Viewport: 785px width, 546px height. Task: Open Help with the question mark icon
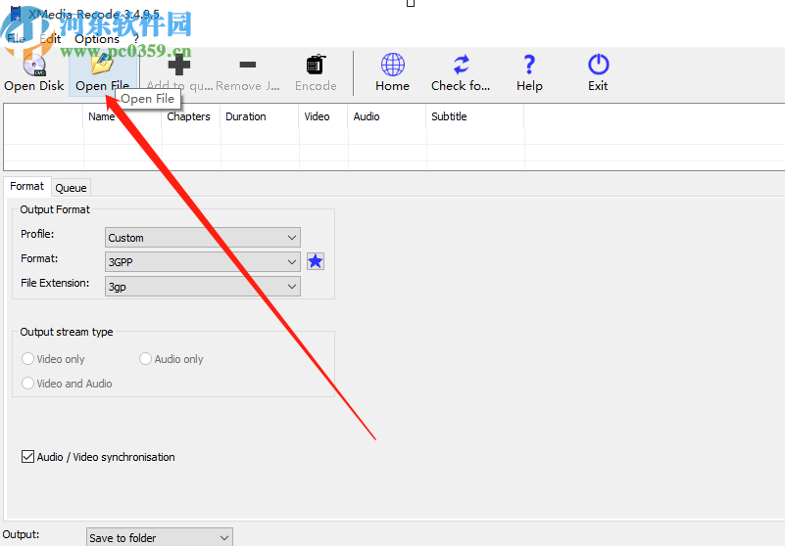[x=529, y=65]
